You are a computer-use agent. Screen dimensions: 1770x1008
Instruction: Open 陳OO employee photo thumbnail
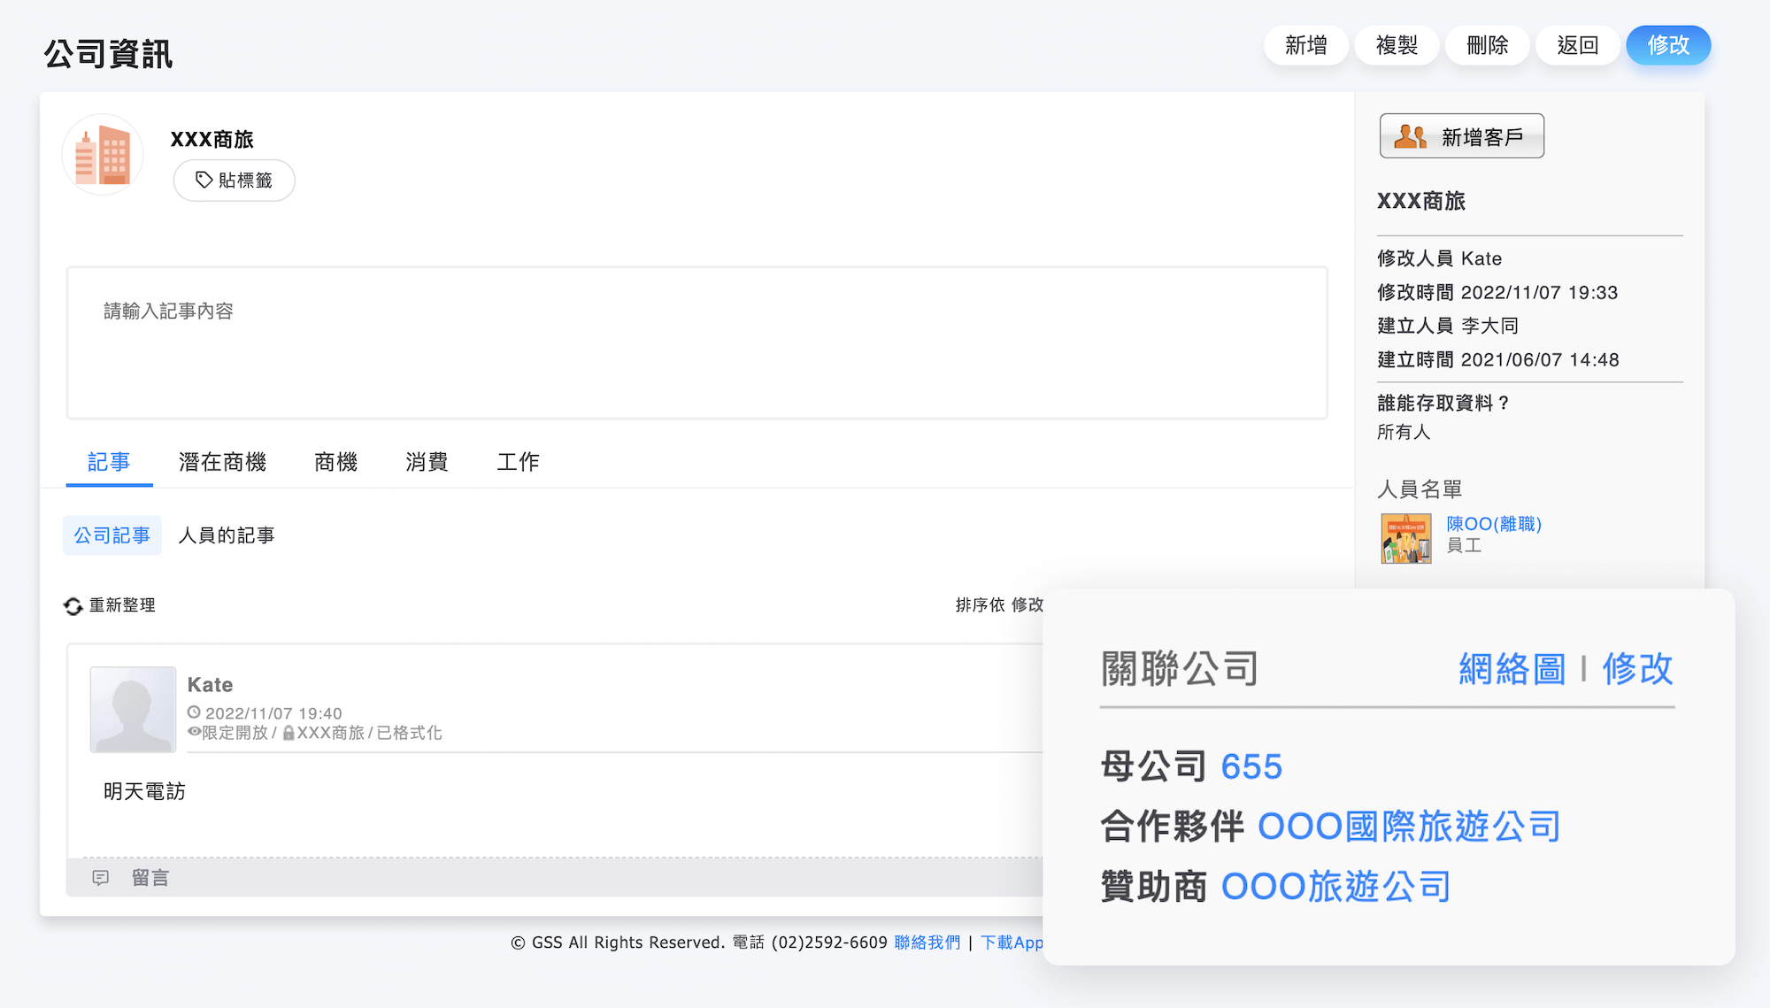click(x=1405, y=538)
